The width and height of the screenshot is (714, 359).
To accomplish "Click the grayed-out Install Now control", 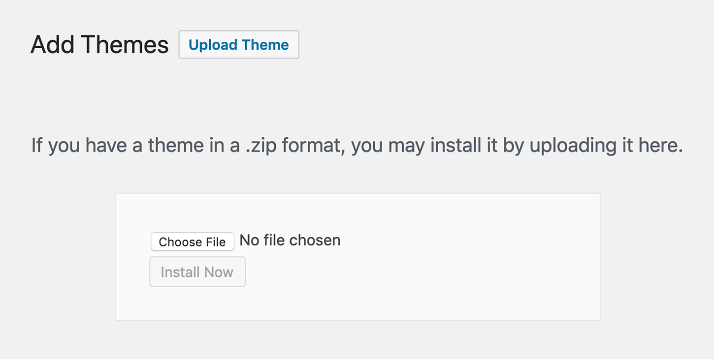I will pos(197,271).
